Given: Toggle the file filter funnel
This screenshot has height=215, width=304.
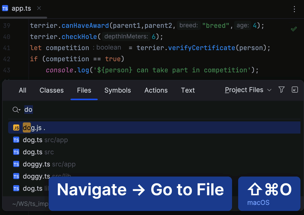Looking at the screenshot, I should [281, 90].
